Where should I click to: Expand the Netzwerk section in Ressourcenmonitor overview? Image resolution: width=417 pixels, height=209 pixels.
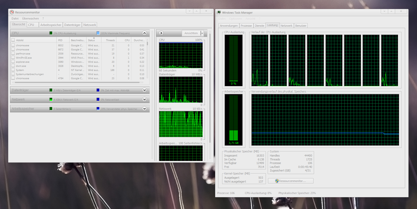tap(144, 99)
